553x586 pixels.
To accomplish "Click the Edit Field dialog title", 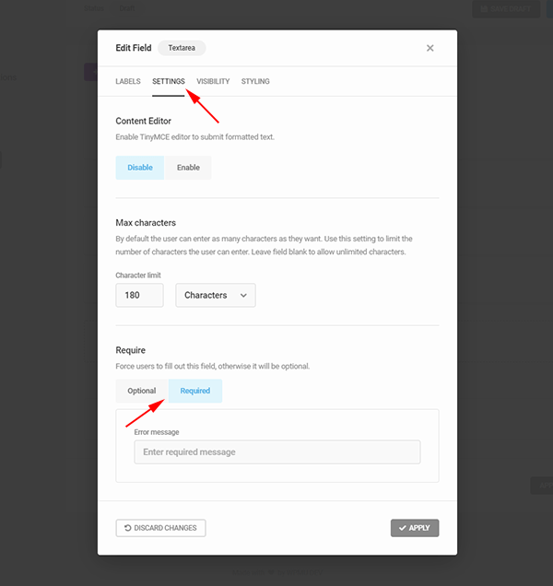I will [x=133, y=48].
